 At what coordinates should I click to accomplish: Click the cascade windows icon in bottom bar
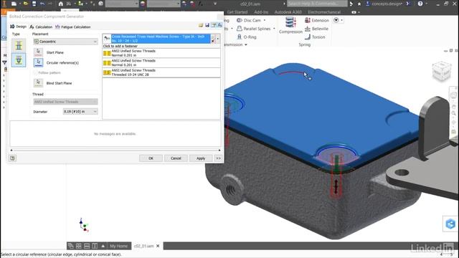pos(70,246)
